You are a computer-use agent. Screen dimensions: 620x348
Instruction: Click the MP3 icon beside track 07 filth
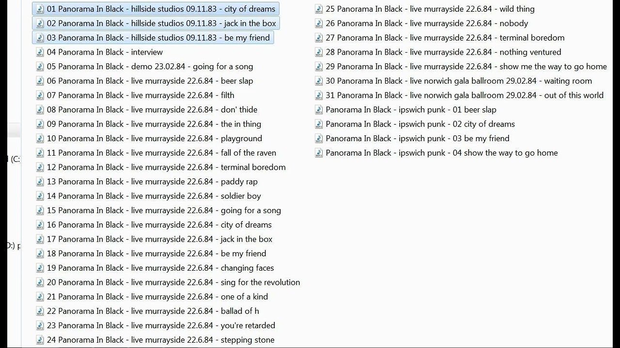(40, 95)
